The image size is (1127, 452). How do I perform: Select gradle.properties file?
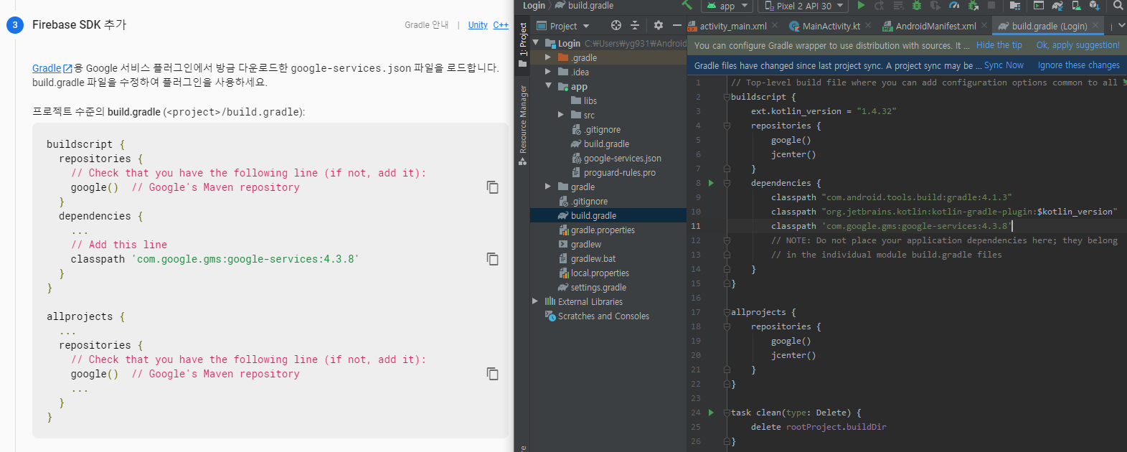pos(597,230)
